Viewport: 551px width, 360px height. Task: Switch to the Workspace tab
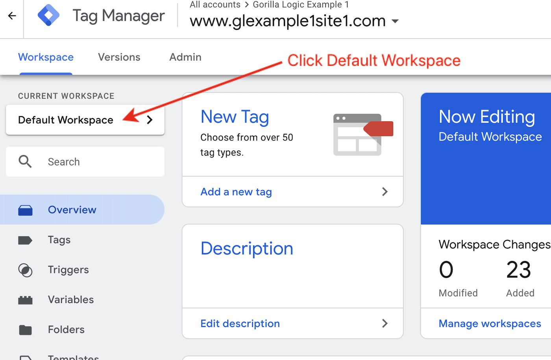46,57
